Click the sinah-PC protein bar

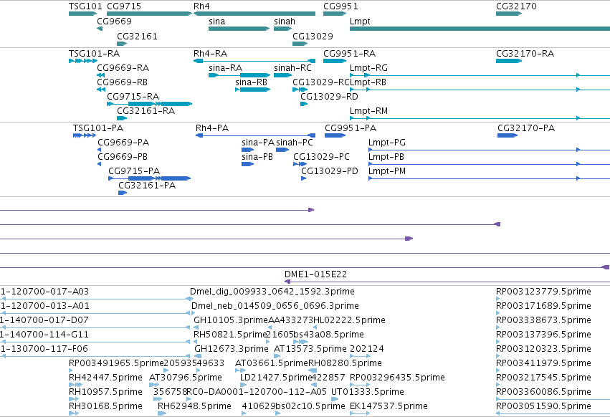pyautogui.click(x=282, y=150)
